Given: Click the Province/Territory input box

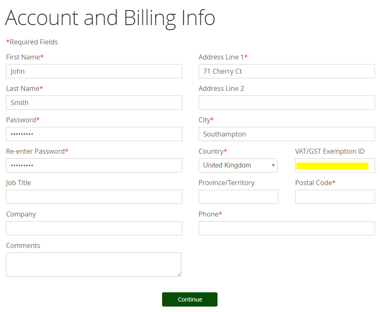Looking at the screenshot, I should tap(238, 197).
